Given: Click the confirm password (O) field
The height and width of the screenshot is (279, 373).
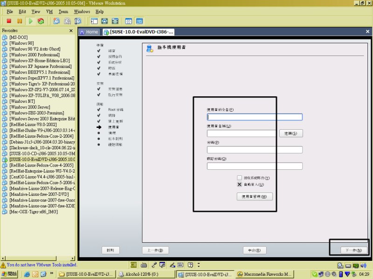Looking at the screenshot, I should (255, 166).
